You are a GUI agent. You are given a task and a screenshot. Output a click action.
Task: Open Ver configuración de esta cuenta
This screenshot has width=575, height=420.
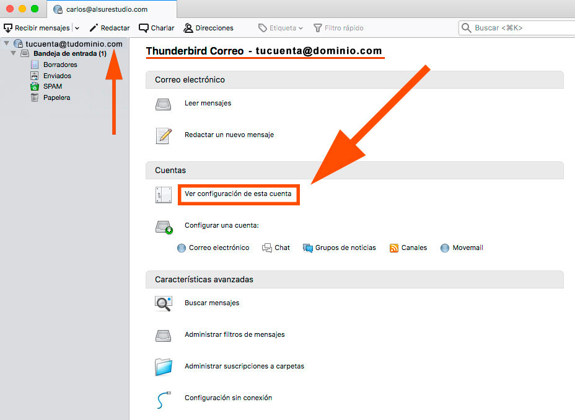(x=239, y=194)
